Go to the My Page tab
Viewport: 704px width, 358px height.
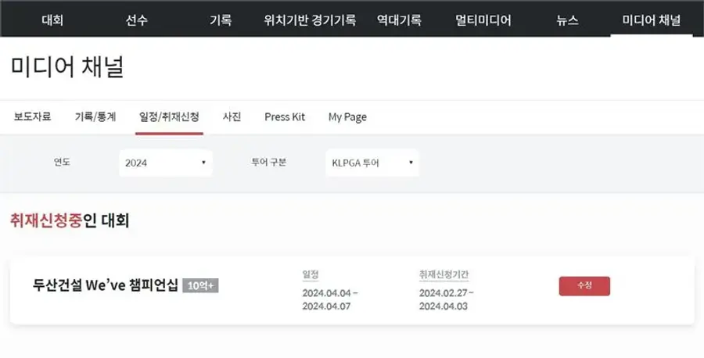pos(347,117)
